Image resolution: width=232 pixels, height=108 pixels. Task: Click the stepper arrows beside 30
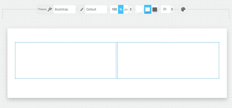(172, 9)
